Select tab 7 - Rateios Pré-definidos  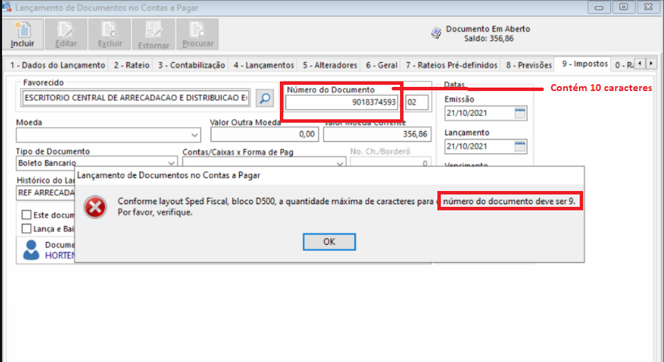tap(451, 65)
